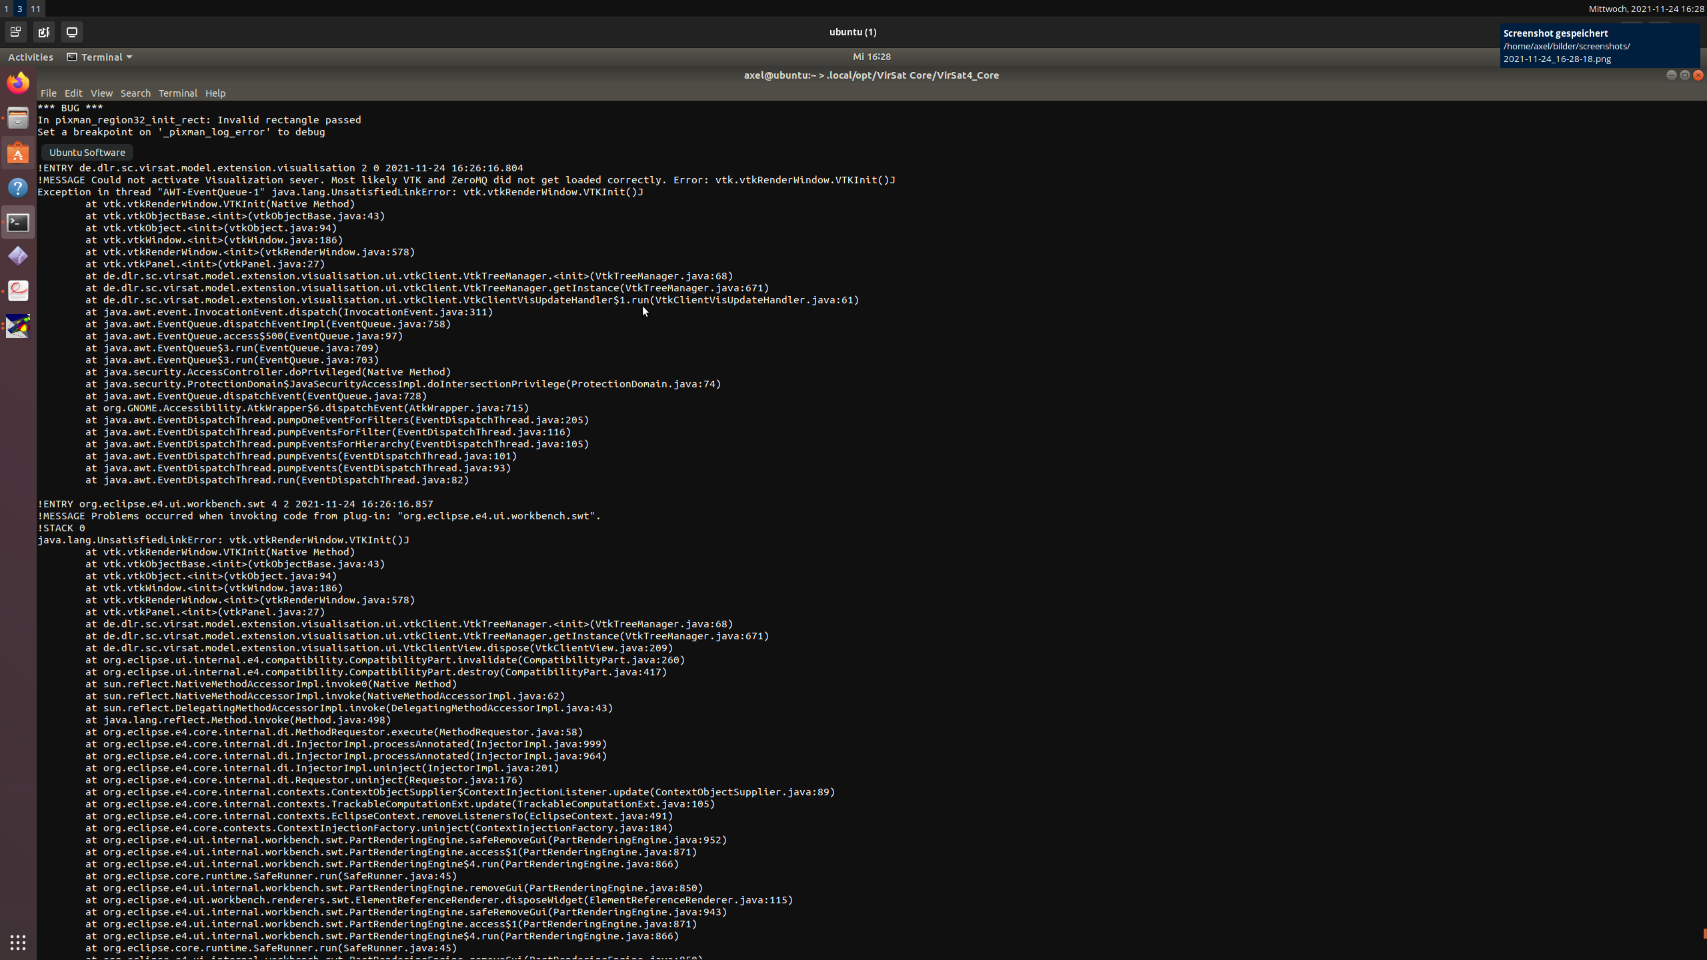Open the document viewer dock icon
The image size is (1707, 960).
pyautogui.click(x=18, y=291)
